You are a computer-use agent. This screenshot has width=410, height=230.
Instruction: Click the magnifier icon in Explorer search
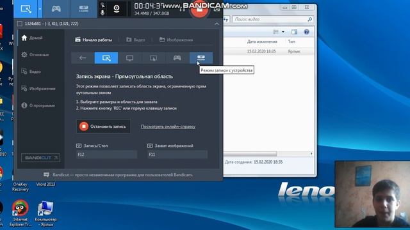click(310, 19)
